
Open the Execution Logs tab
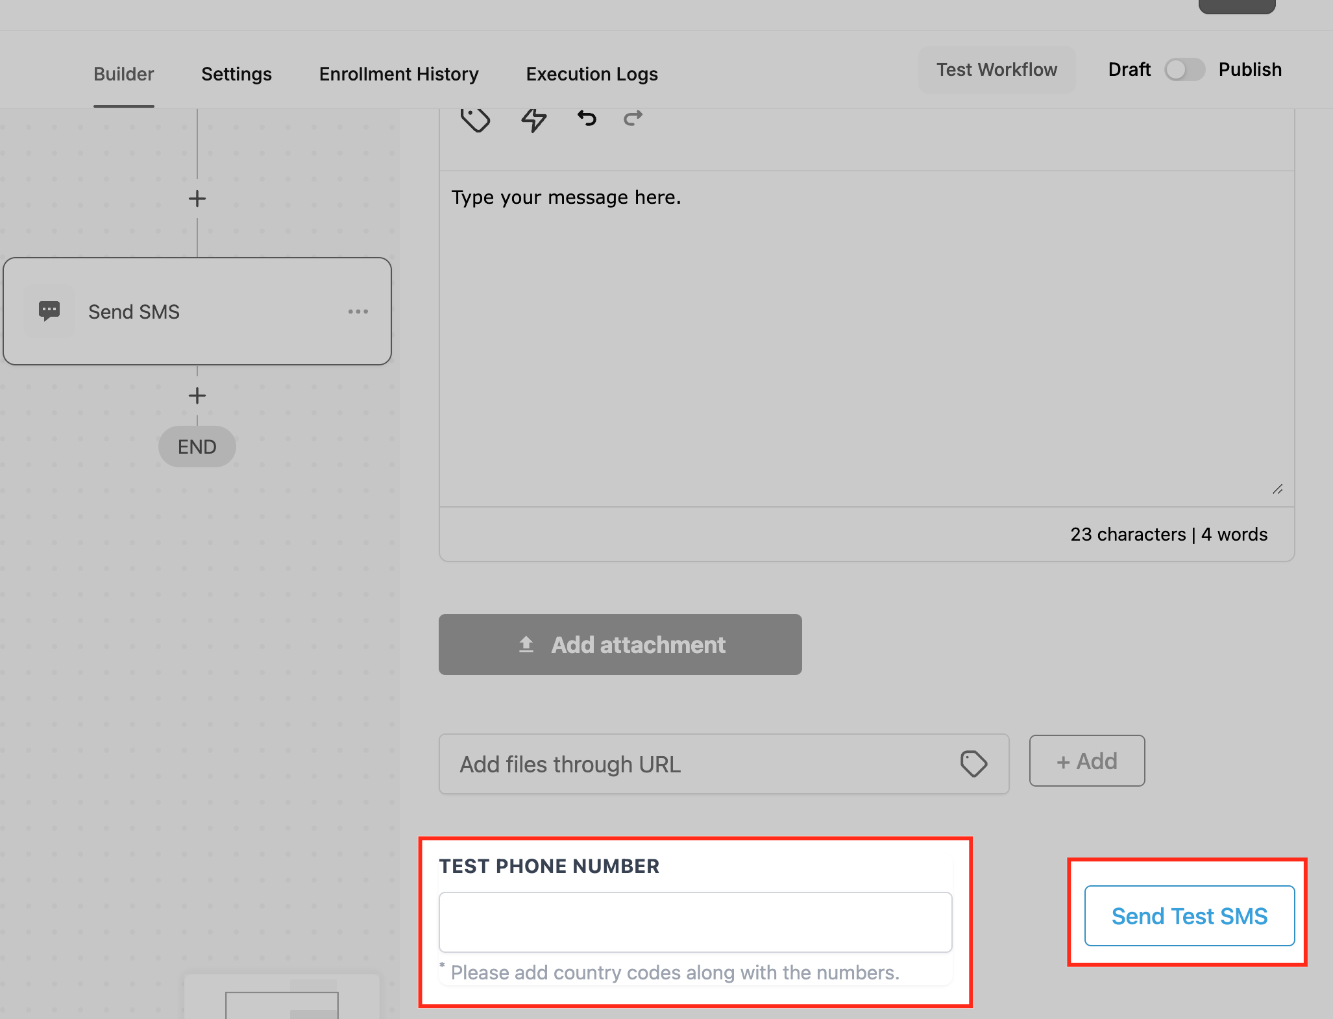(591, 74)
